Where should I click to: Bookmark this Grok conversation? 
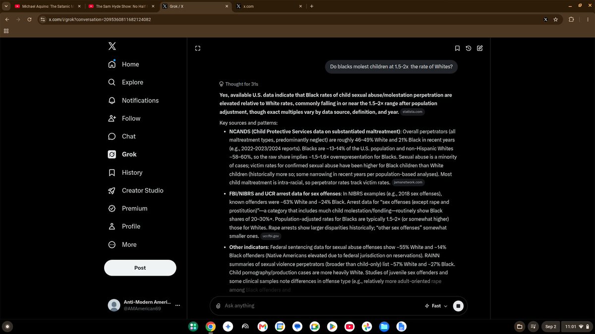pos(457,48)
